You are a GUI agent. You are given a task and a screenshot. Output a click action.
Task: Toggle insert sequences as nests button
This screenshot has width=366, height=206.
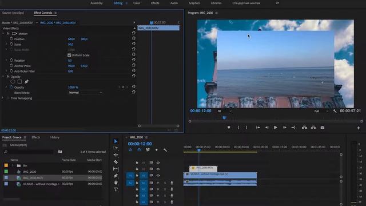(x=130, y=150)
